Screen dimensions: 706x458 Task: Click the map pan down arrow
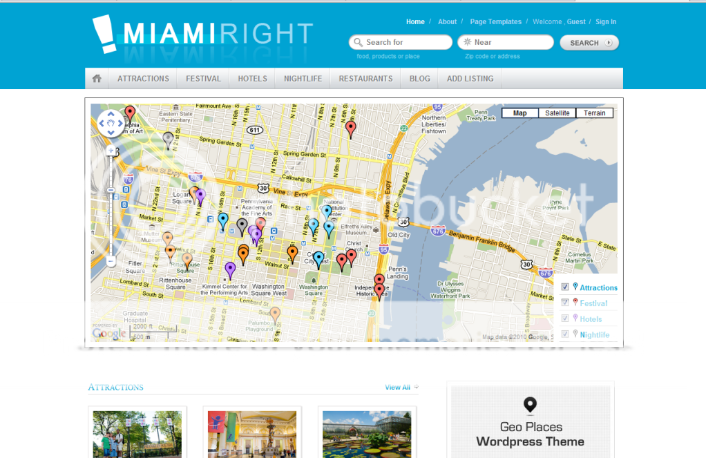111,133
